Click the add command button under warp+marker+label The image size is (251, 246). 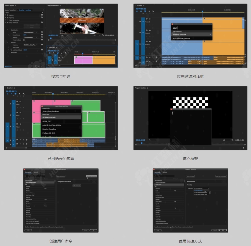(77, 186)
